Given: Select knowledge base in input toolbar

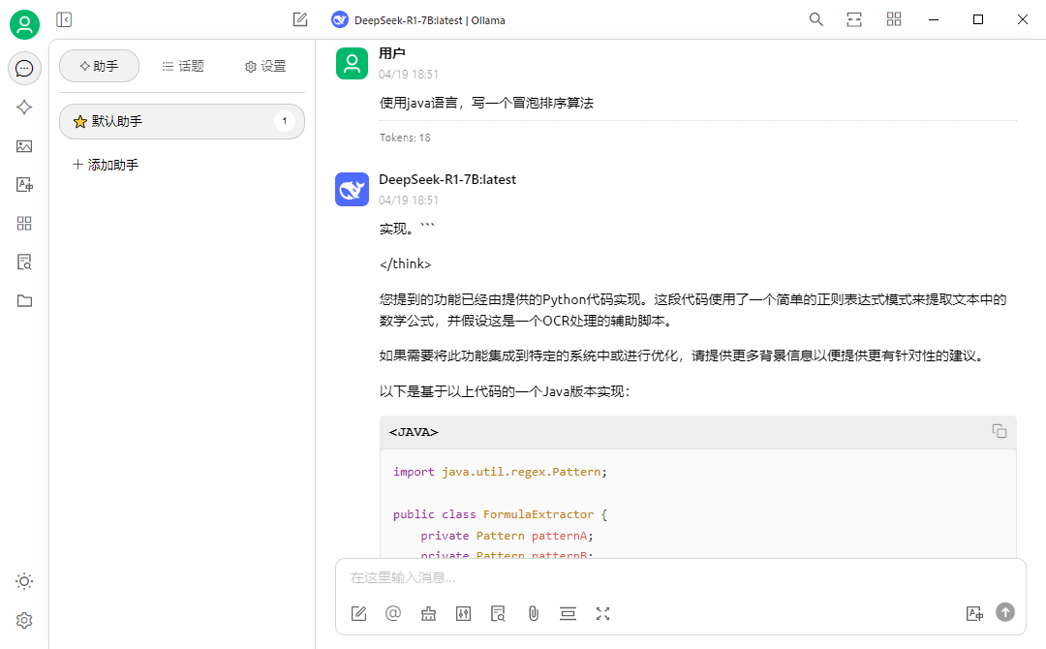Looking at the screenshot, I should click(x=499, y=614).
